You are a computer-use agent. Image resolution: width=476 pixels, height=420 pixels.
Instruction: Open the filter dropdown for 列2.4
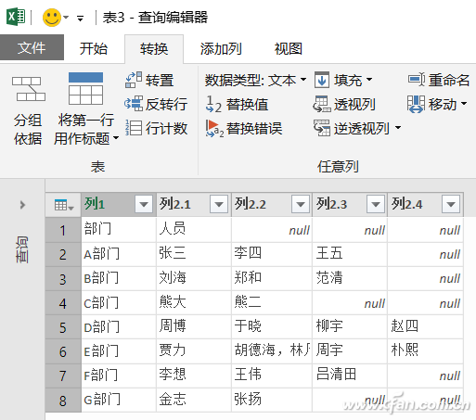pyautogui.click(x=451, y=204)
